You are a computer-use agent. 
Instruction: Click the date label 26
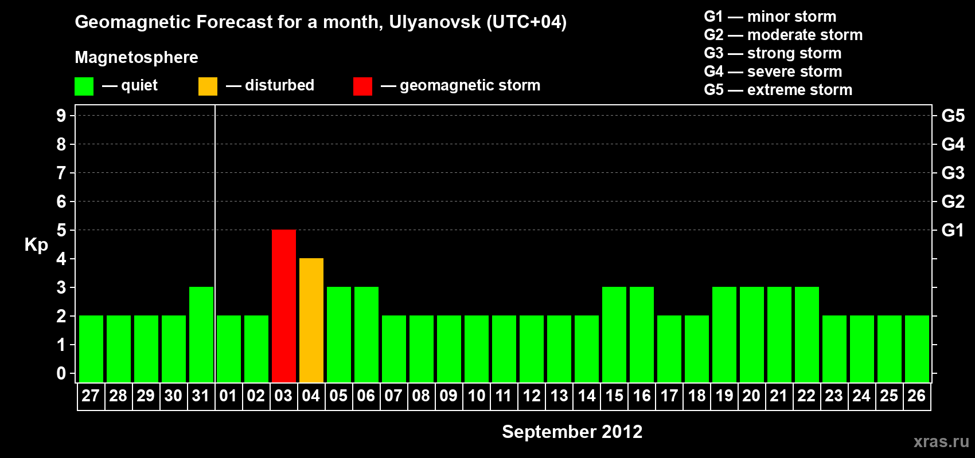(x=916, y=396)
